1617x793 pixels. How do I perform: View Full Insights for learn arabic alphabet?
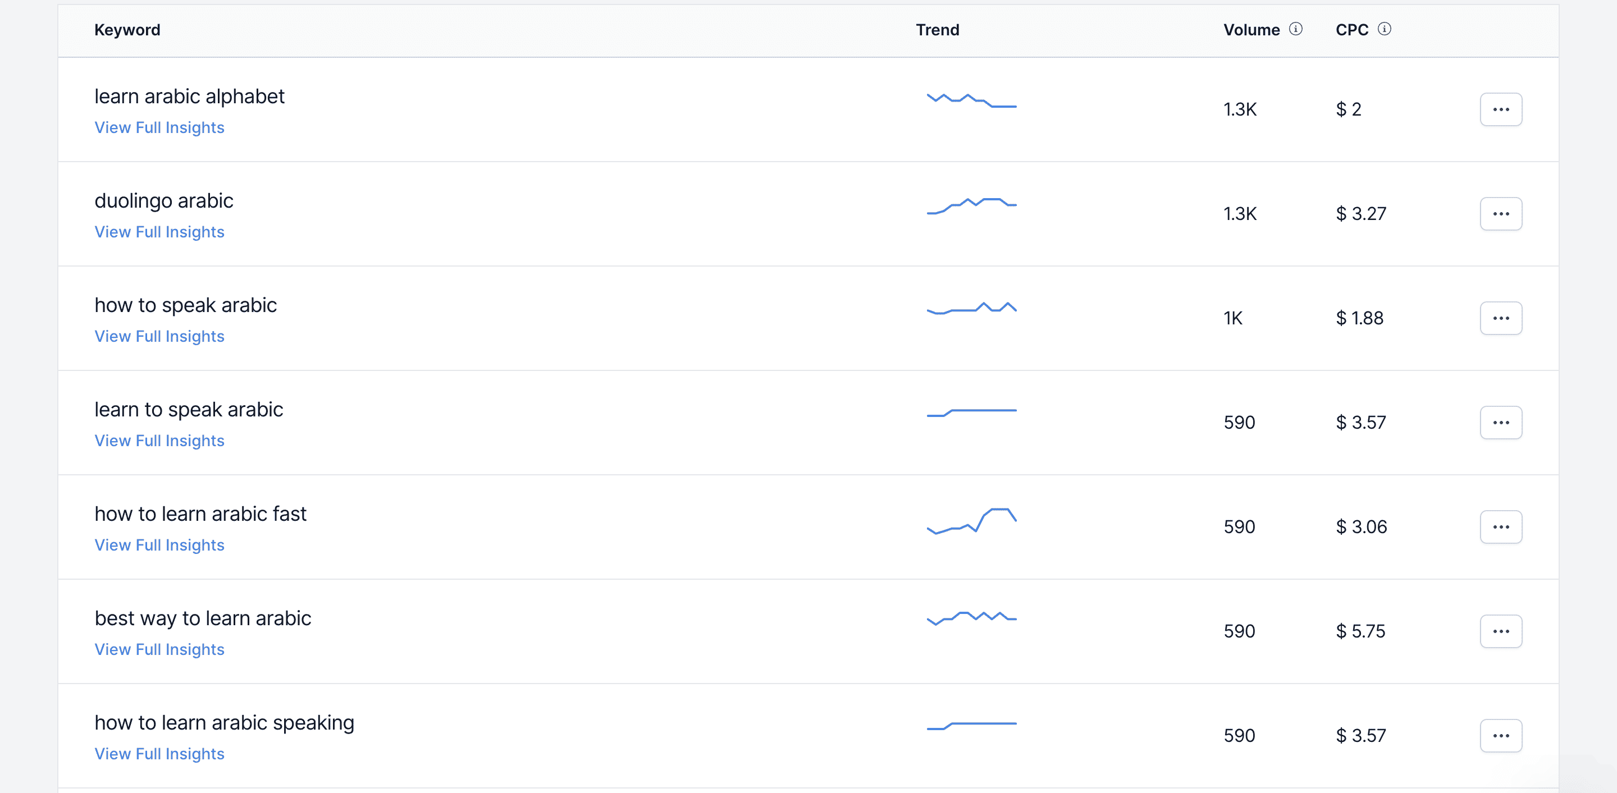click(159, 127)
